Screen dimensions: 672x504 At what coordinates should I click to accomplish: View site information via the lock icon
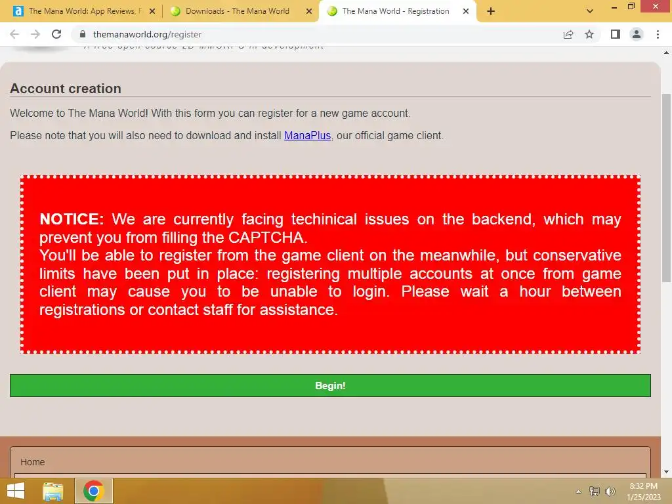tap(83, 34)
